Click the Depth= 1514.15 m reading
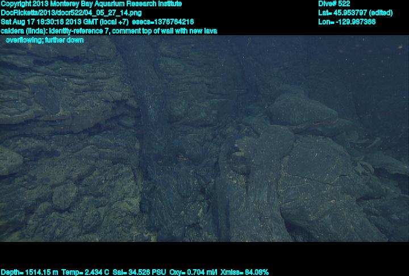Image resolution: width=409 pixels, height=276 pixels. click(30, 273)
